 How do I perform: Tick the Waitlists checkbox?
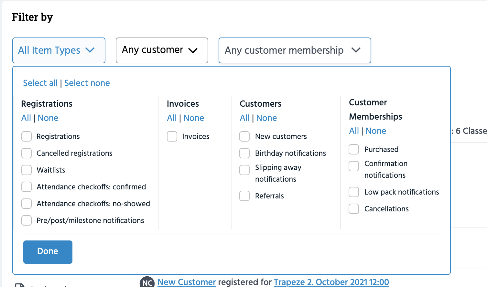27,170
